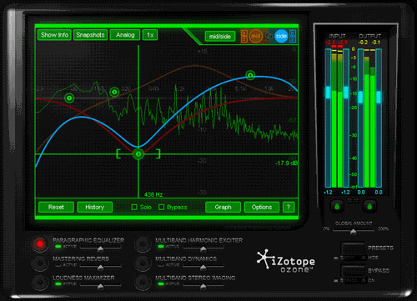Click the -0.2 output peak value
417x301 pixels.
pyautogui.click(x=363, y=43)
